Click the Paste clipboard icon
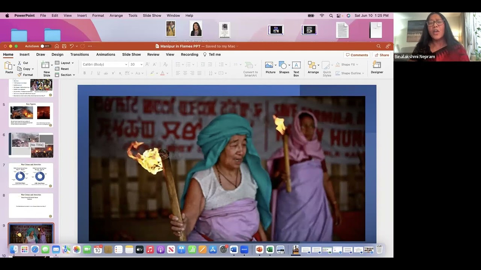Viewport: 481px width, 270px height. click(9, 65)
